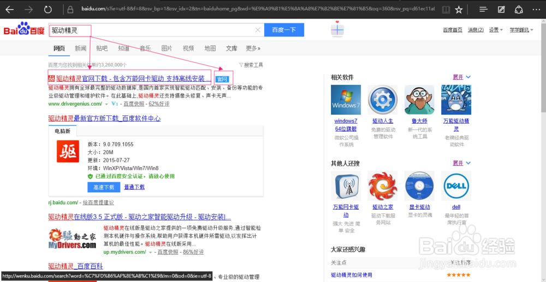Viewport: 546px width, 282px height.
Task: Reload the page with refresh icon
Action: 48,9
